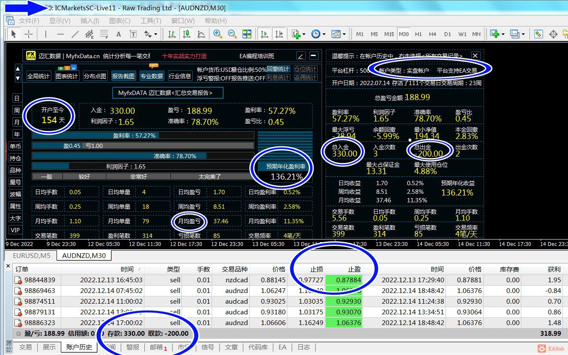Tile the chart windows
Image resolution: width=568 pixels, height=355 pixels.
247,34
